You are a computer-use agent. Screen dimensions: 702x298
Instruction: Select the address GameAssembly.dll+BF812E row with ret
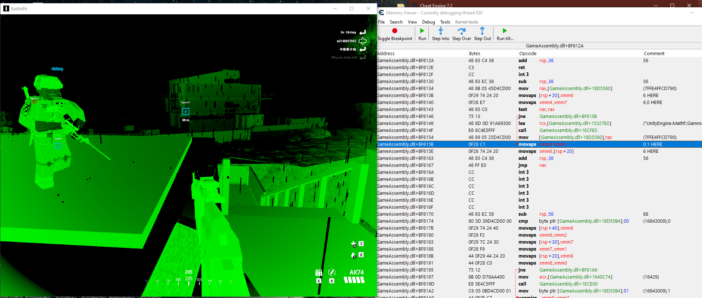point(405,68)
